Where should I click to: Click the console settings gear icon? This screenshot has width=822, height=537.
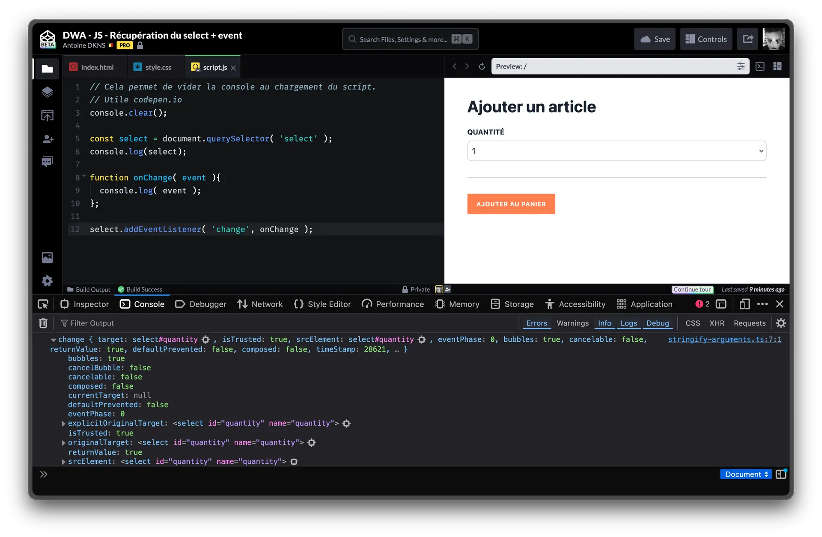pos(781,323)
